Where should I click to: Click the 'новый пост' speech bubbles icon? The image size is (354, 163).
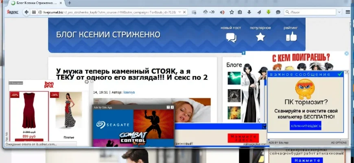pyautogui.click(x=231, y=37)
